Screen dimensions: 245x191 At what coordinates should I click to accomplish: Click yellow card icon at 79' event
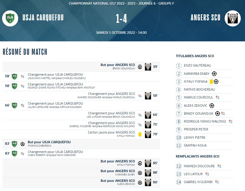coord(140,134)
